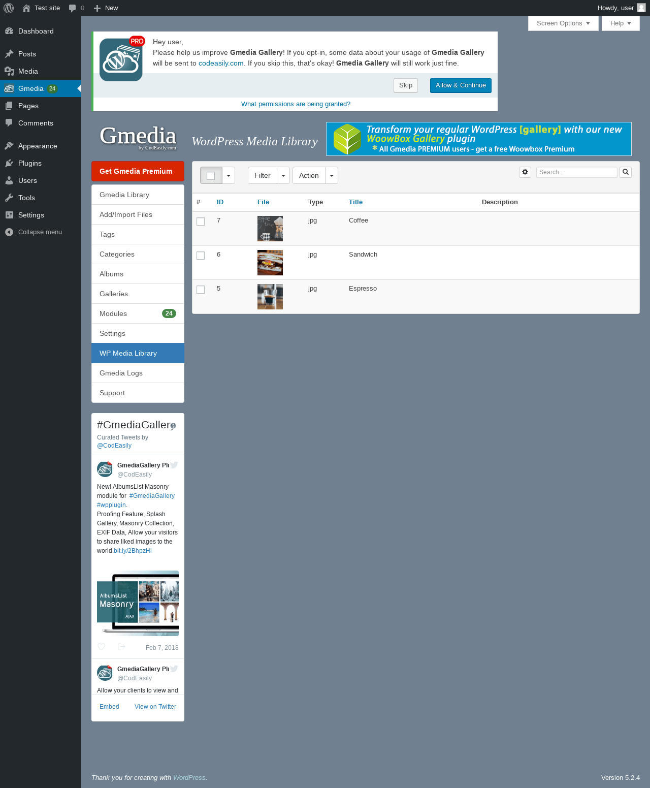This screenshot has height=788, width=650.
Task: Check the box for the Coffee row
Action: 201,222
